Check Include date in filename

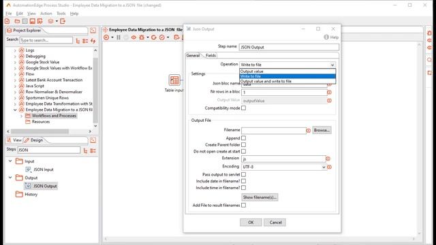(244, 181)
